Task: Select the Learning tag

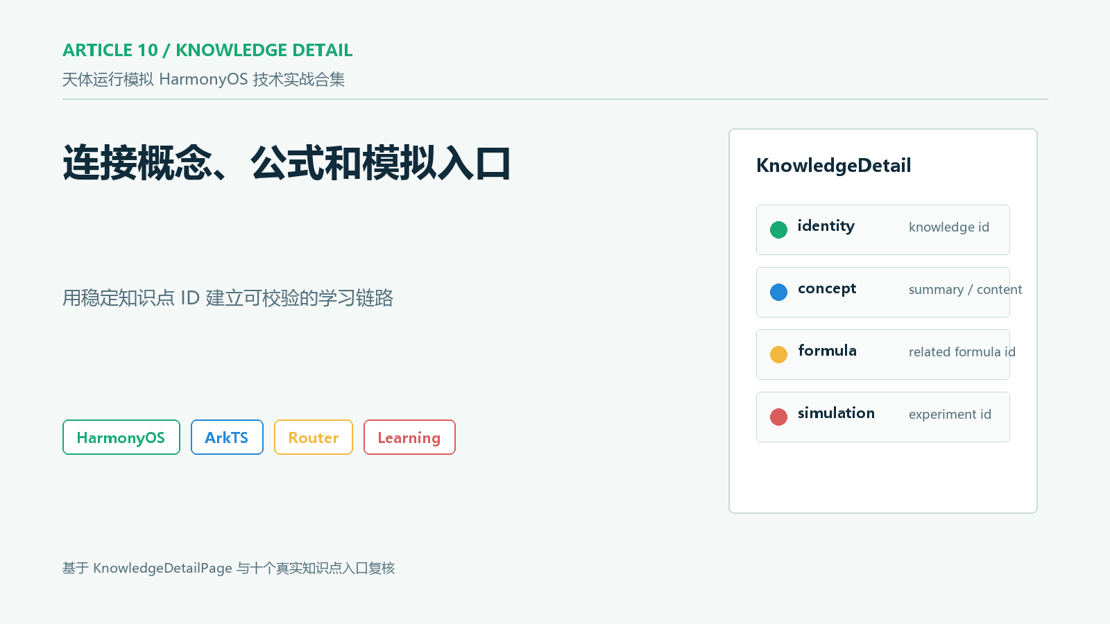Action: click(x=409, y=437)
